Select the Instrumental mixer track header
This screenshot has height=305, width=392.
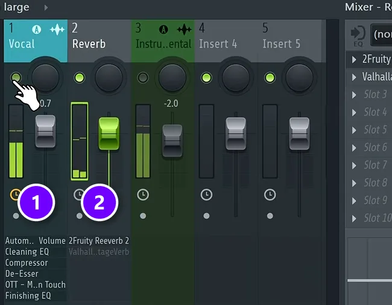[163, 41]
